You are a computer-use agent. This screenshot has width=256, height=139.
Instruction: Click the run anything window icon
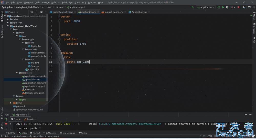point(249,7)
